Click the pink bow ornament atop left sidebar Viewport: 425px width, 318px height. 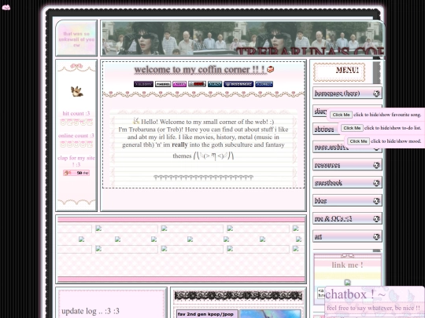pyautogui.click(x=76, y=66)
